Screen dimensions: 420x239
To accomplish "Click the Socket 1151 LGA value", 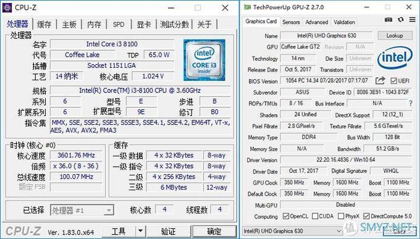I will [x=112, y=65].
